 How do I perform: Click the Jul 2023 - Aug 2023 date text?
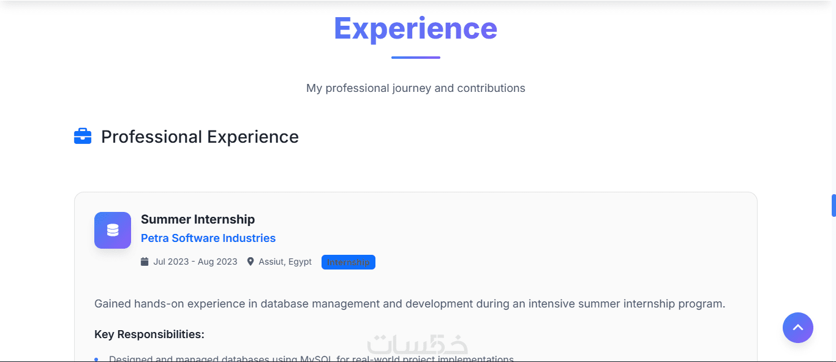[195, 262]
